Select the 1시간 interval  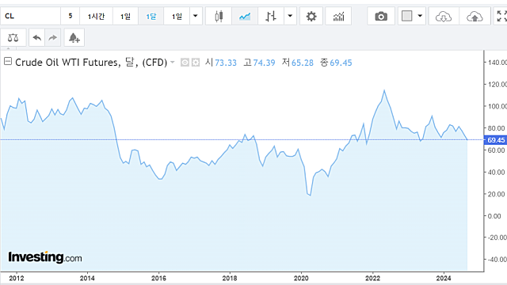(96, 16)
